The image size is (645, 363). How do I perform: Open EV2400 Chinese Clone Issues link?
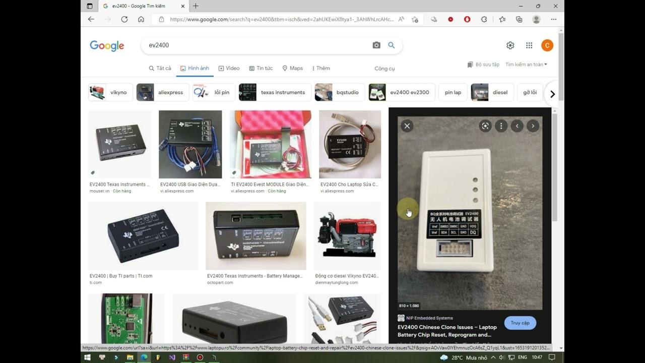coord(447,331)
